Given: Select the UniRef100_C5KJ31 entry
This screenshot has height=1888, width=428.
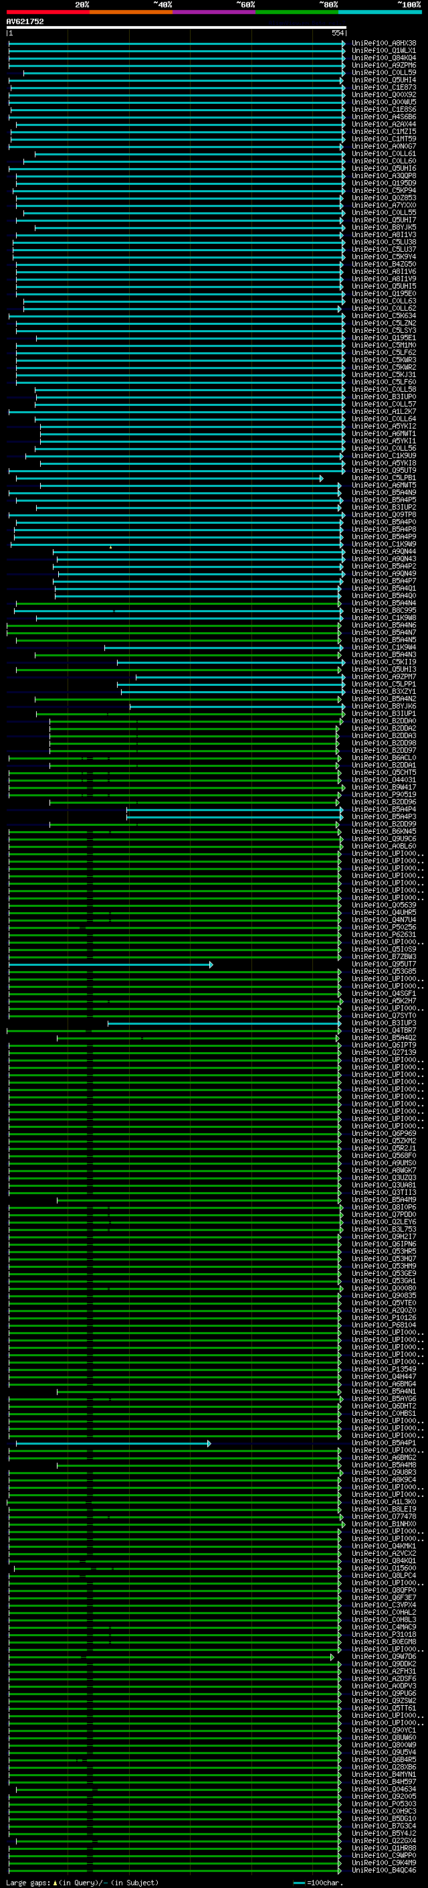Looking at the screenshot, I should pyautogui.click(x=383, y=374).
